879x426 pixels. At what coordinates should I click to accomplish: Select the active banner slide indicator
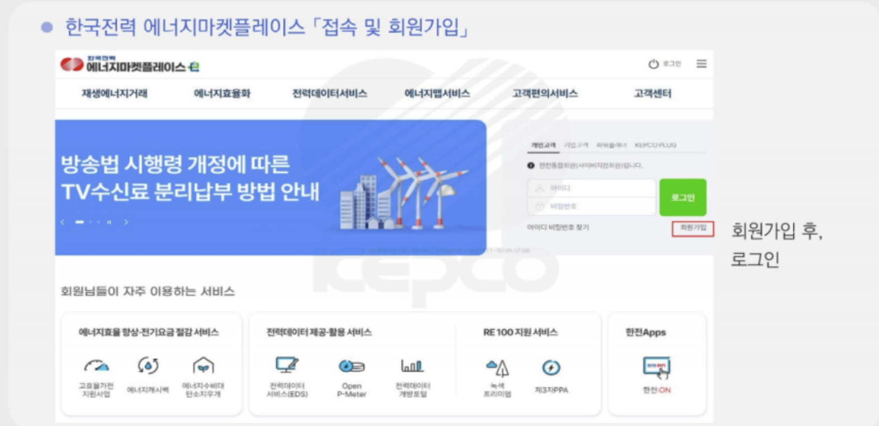coord(79,222)
